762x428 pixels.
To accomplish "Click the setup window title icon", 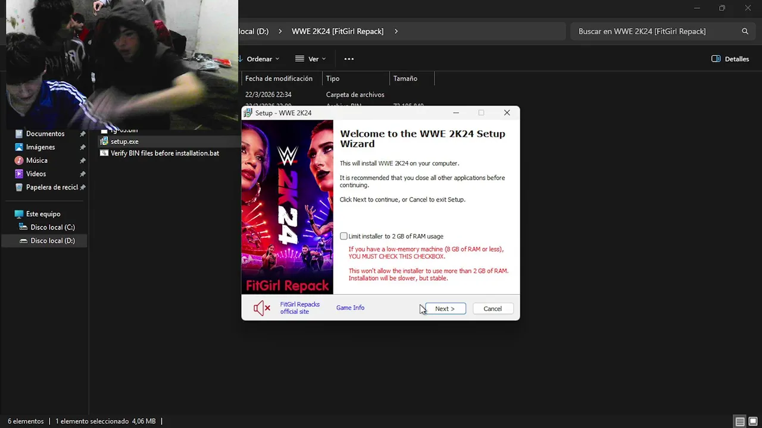I will point(248,113).
